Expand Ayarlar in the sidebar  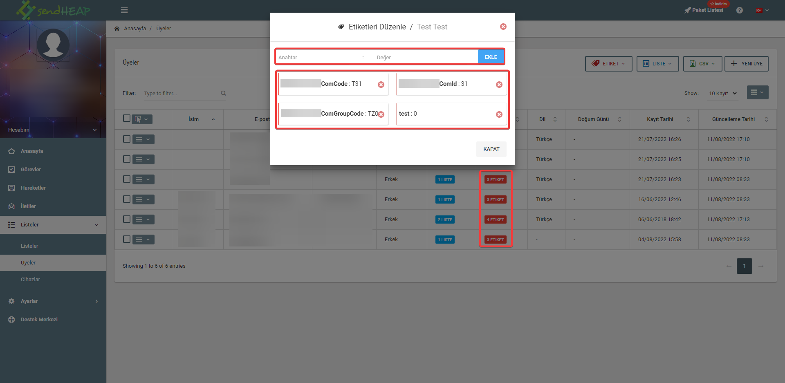53,301
